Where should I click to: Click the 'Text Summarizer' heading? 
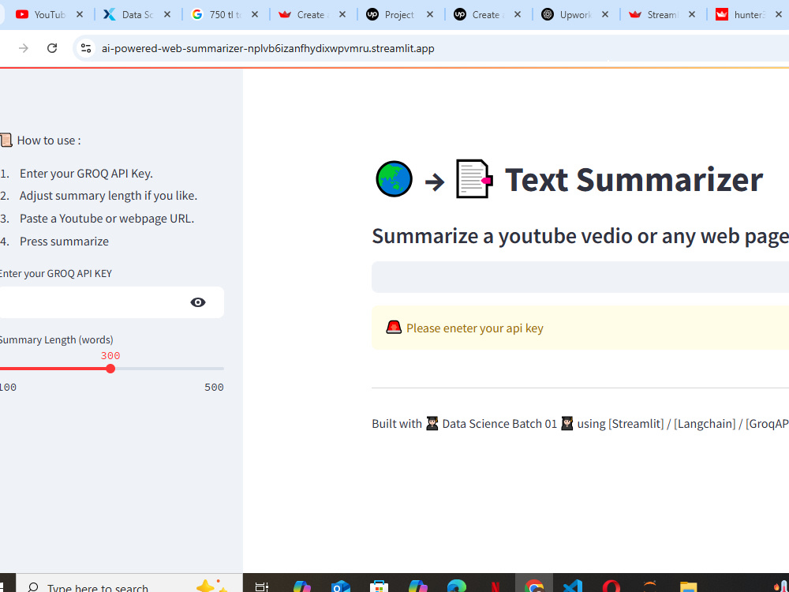click(634, 179)
